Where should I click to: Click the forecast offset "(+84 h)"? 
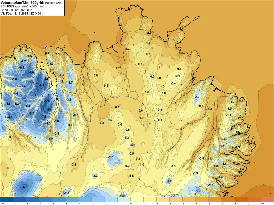pos(40,13)
